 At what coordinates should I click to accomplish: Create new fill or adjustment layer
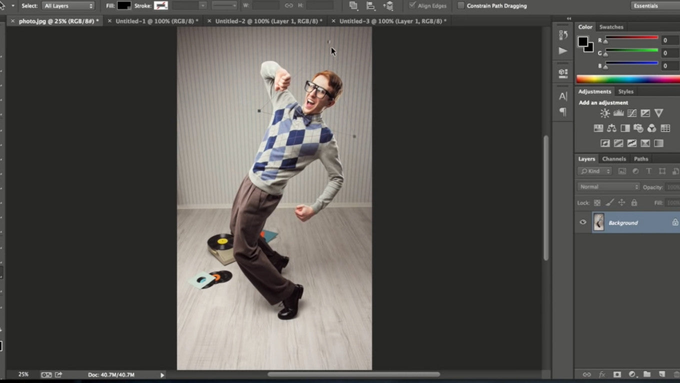coord(632,374)
